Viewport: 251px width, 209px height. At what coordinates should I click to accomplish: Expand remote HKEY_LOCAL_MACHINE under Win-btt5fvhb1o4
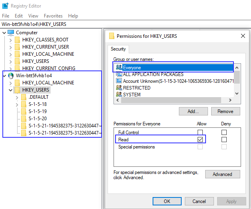pos(11,83)
